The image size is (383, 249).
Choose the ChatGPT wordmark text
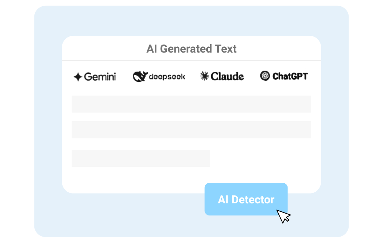pyautogui.click(x=290, y=76)
